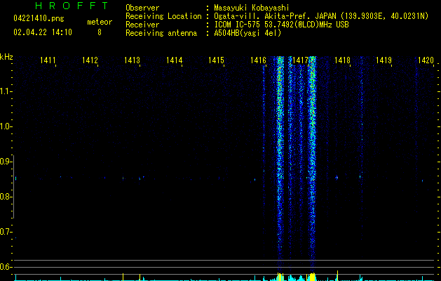This screenshot has width=441, height=281.
Task: Click the Receiving Location label
Action: 163,16
